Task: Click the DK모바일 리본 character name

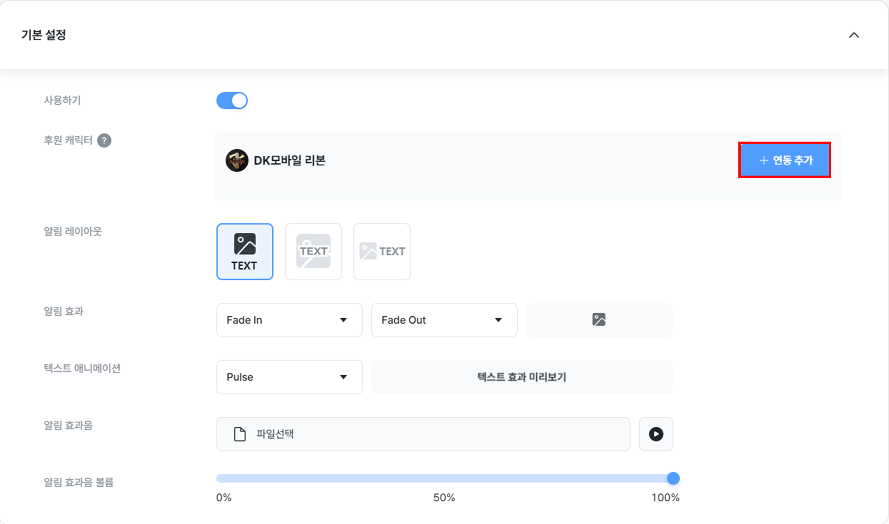Action: point(289,161)
